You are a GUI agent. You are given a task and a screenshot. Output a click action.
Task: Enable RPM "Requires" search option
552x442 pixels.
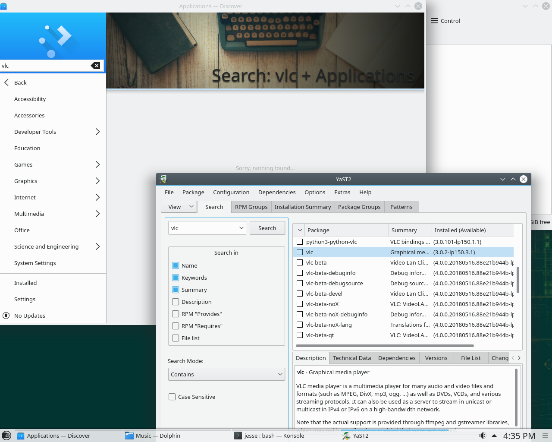click(x=176, y=326)
